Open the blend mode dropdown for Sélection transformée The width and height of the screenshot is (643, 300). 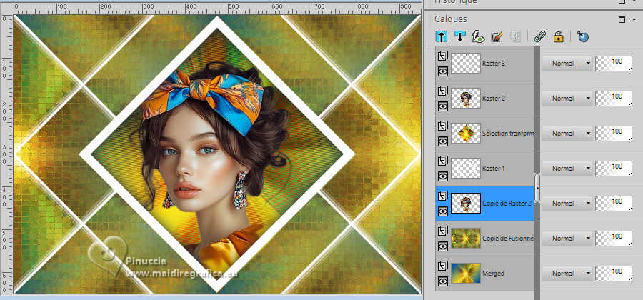point(567,133)
